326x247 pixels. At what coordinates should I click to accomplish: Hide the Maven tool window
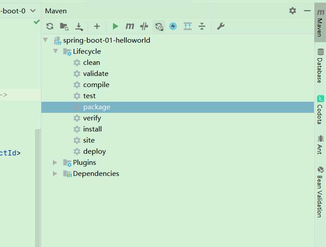pyautogui.click(x=307, y=11)
